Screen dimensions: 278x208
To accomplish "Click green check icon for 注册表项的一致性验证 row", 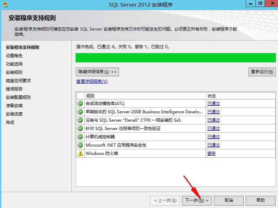I will click(x=80, y=128).
